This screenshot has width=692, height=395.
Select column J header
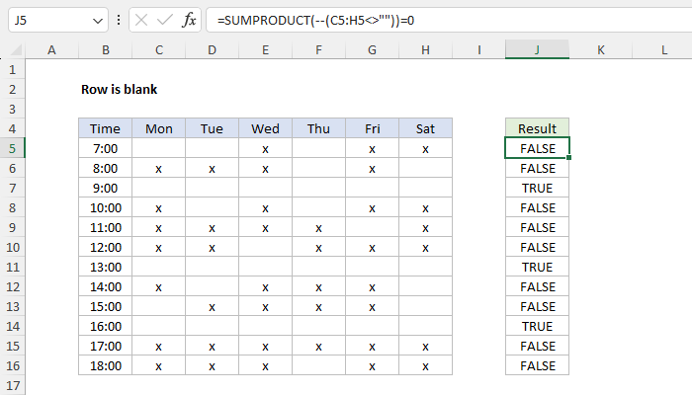click(537, 49)
